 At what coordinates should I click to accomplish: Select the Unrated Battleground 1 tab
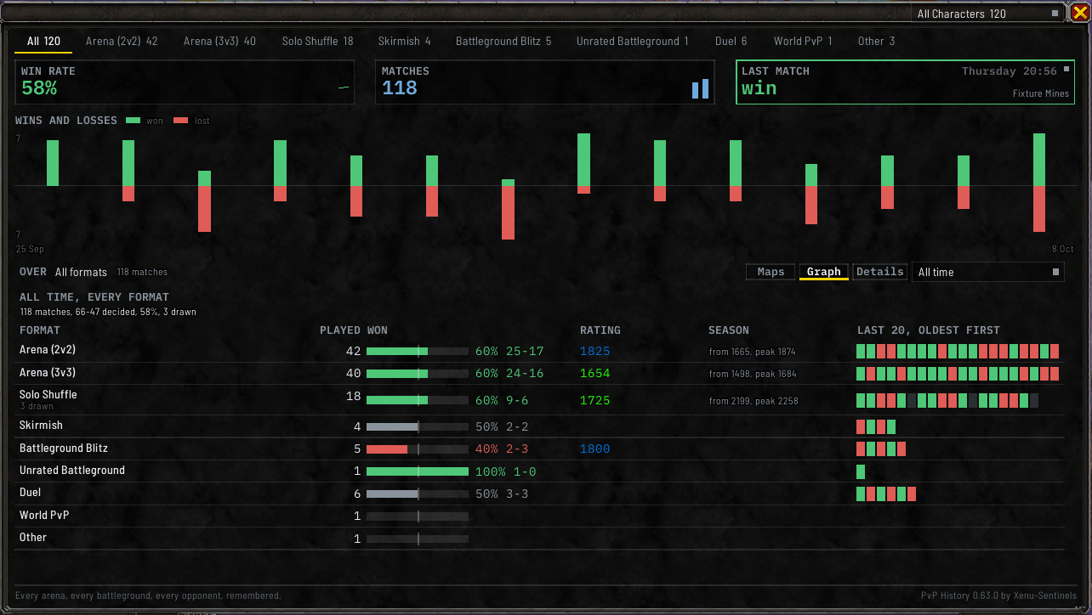633,41
